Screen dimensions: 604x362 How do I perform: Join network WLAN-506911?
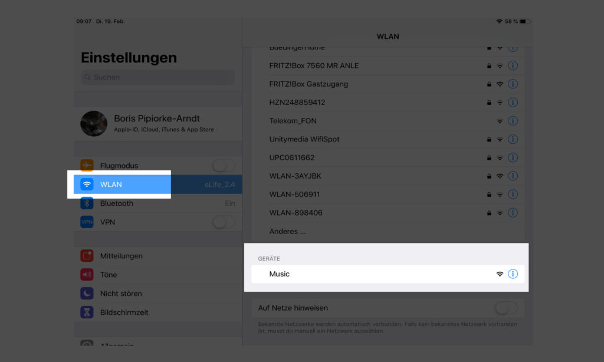(388, 195)
